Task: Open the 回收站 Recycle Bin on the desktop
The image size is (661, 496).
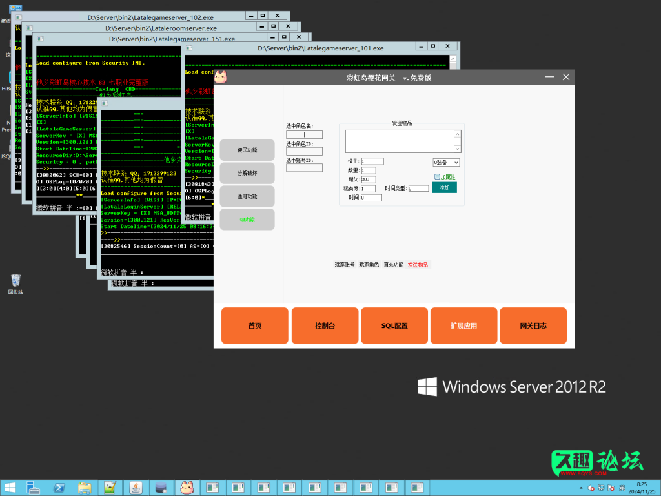Action: 16,279
